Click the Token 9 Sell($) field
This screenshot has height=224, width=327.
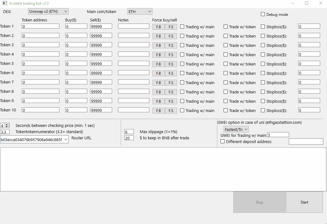coord(101,101)
